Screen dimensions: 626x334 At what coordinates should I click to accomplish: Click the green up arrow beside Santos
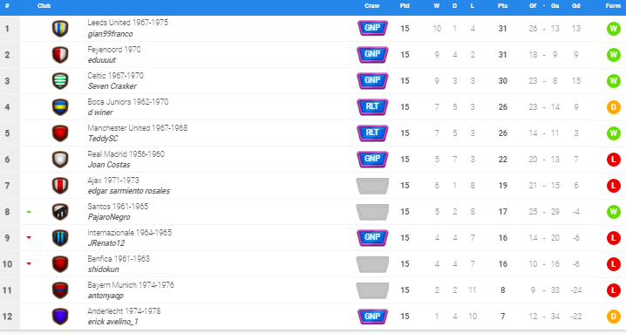point(29,212)
